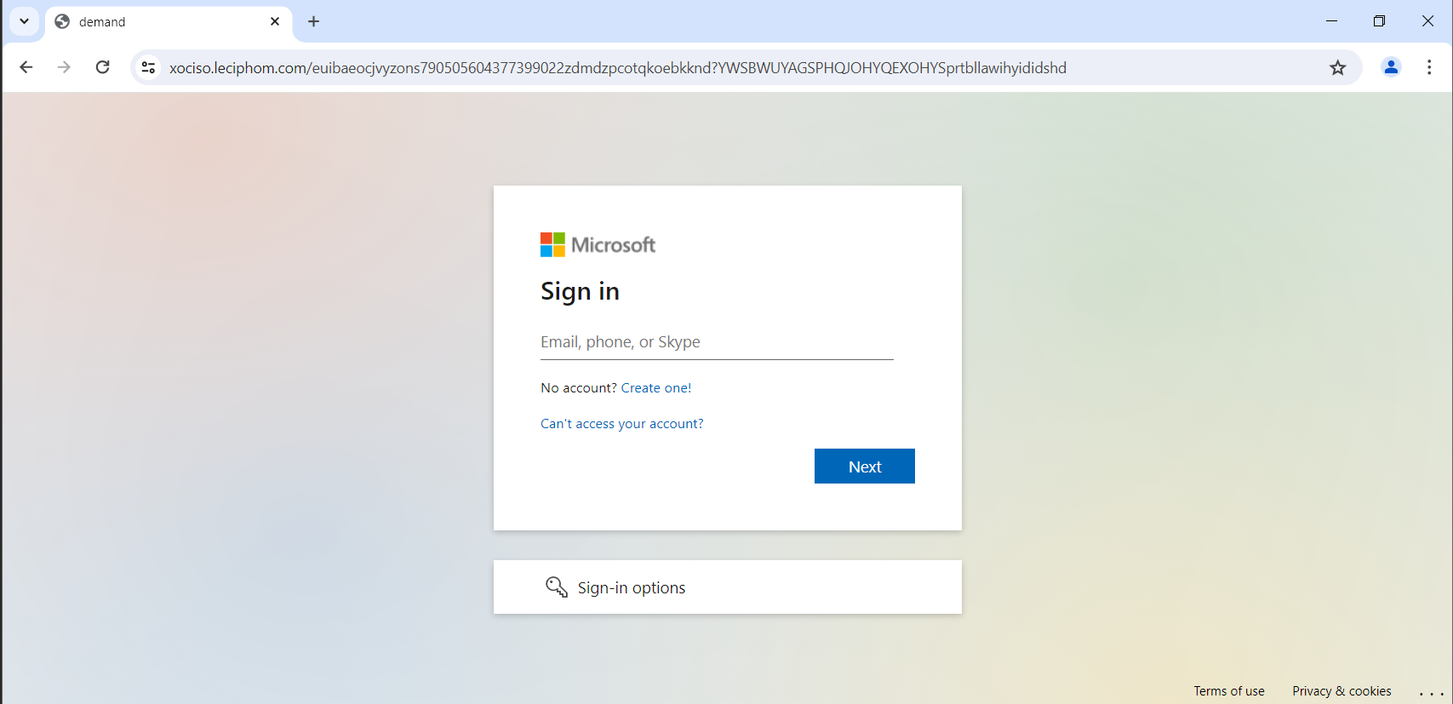Click the footer ellipsis more options
Image resolution: width=1453 pixels, height=704 pixels.
coord(1432,693)
